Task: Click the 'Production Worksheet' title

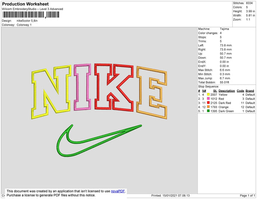Action: [25, 4]
